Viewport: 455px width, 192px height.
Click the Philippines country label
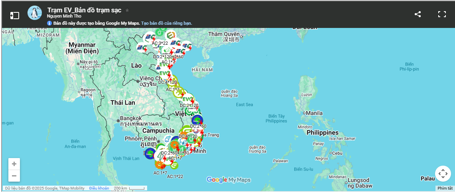click(x=323, y=133)
